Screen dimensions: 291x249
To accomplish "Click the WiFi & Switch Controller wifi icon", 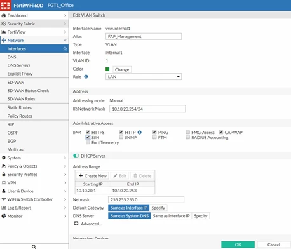I will click(x=4, y=199).
